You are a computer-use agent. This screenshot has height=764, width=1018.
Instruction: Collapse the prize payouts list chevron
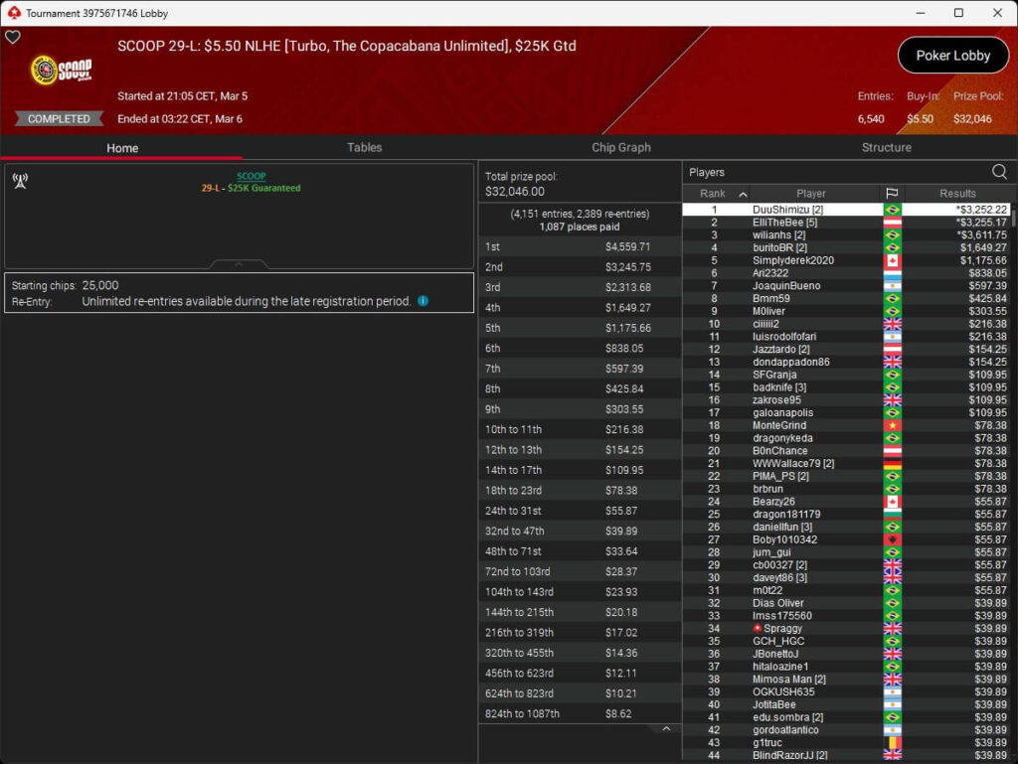coord(666,729)
